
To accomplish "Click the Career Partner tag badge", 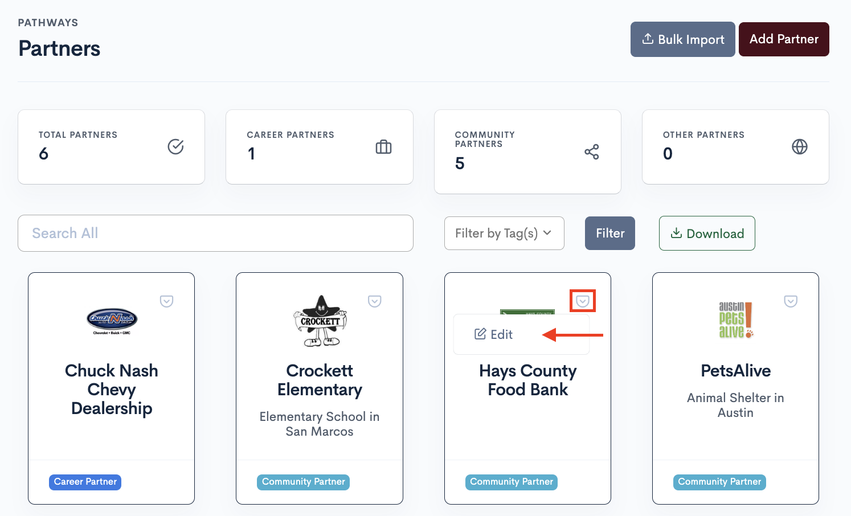I will pos(85,482).
